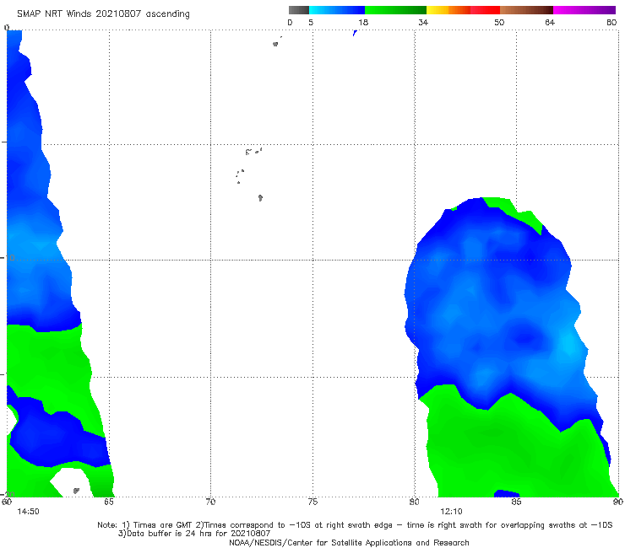Click the title 'SMAP NRT Winds 20210807 ascending'

tap(103, 14)
